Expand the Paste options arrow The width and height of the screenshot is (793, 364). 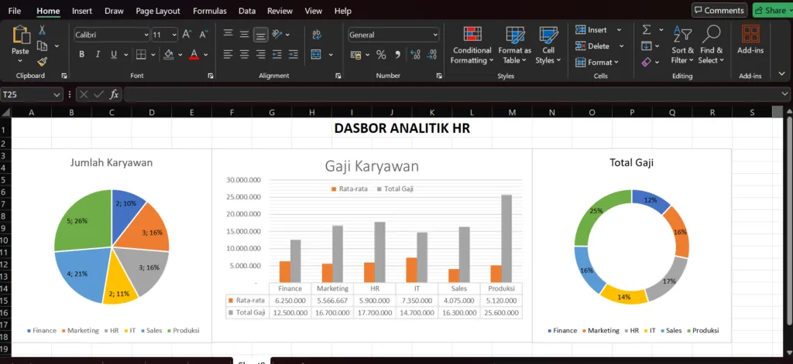pyautogui.click(x=20, y=61)
